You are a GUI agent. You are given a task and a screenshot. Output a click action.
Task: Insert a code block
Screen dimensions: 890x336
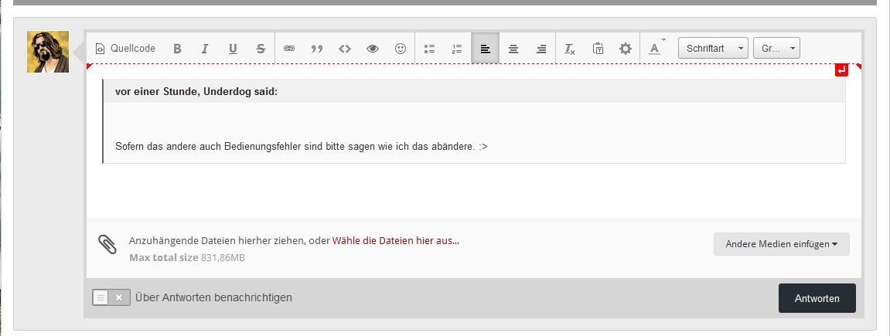point(345,49)
